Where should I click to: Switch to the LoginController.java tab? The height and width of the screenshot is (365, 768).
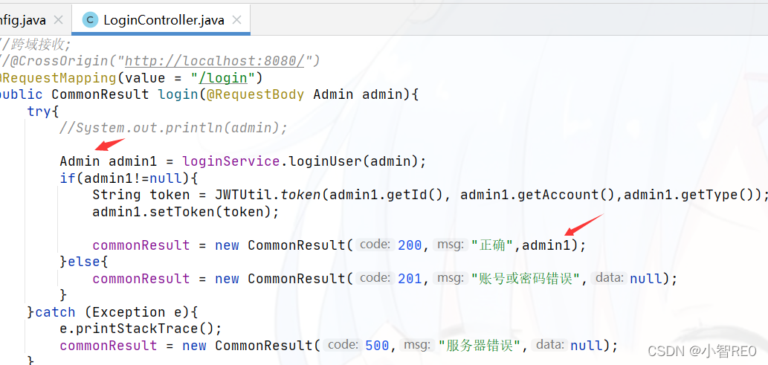click(x=161, y=20)
